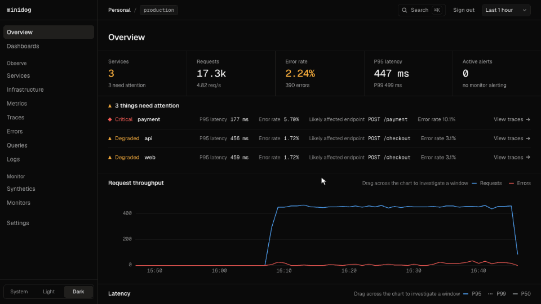541x304 pixels.
Task: Click the triangle icon in the attention header
Action: click(x=110, y=106)
